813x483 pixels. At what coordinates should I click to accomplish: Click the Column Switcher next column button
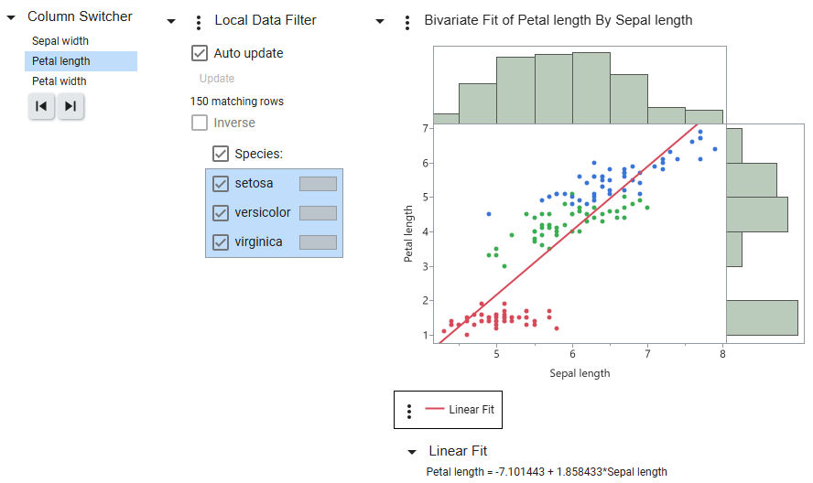(70, 106)
